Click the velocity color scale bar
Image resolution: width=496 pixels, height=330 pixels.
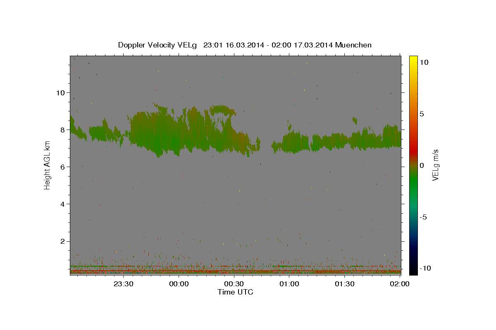pyautogui.click(x=413, y=165)
